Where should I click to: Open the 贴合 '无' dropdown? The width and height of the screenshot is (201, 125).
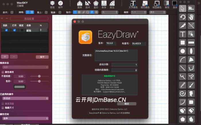110,12
